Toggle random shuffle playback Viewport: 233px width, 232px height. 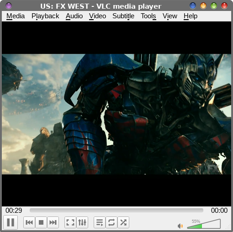(x=123, y=222)
